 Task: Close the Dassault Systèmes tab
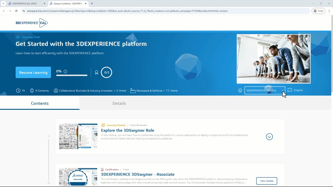coord(86,3)
